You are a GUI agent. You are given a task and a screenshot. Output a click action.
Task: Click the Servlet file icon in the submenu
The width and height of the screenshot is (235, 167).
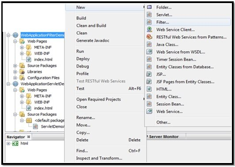click(x=149, y=15)
